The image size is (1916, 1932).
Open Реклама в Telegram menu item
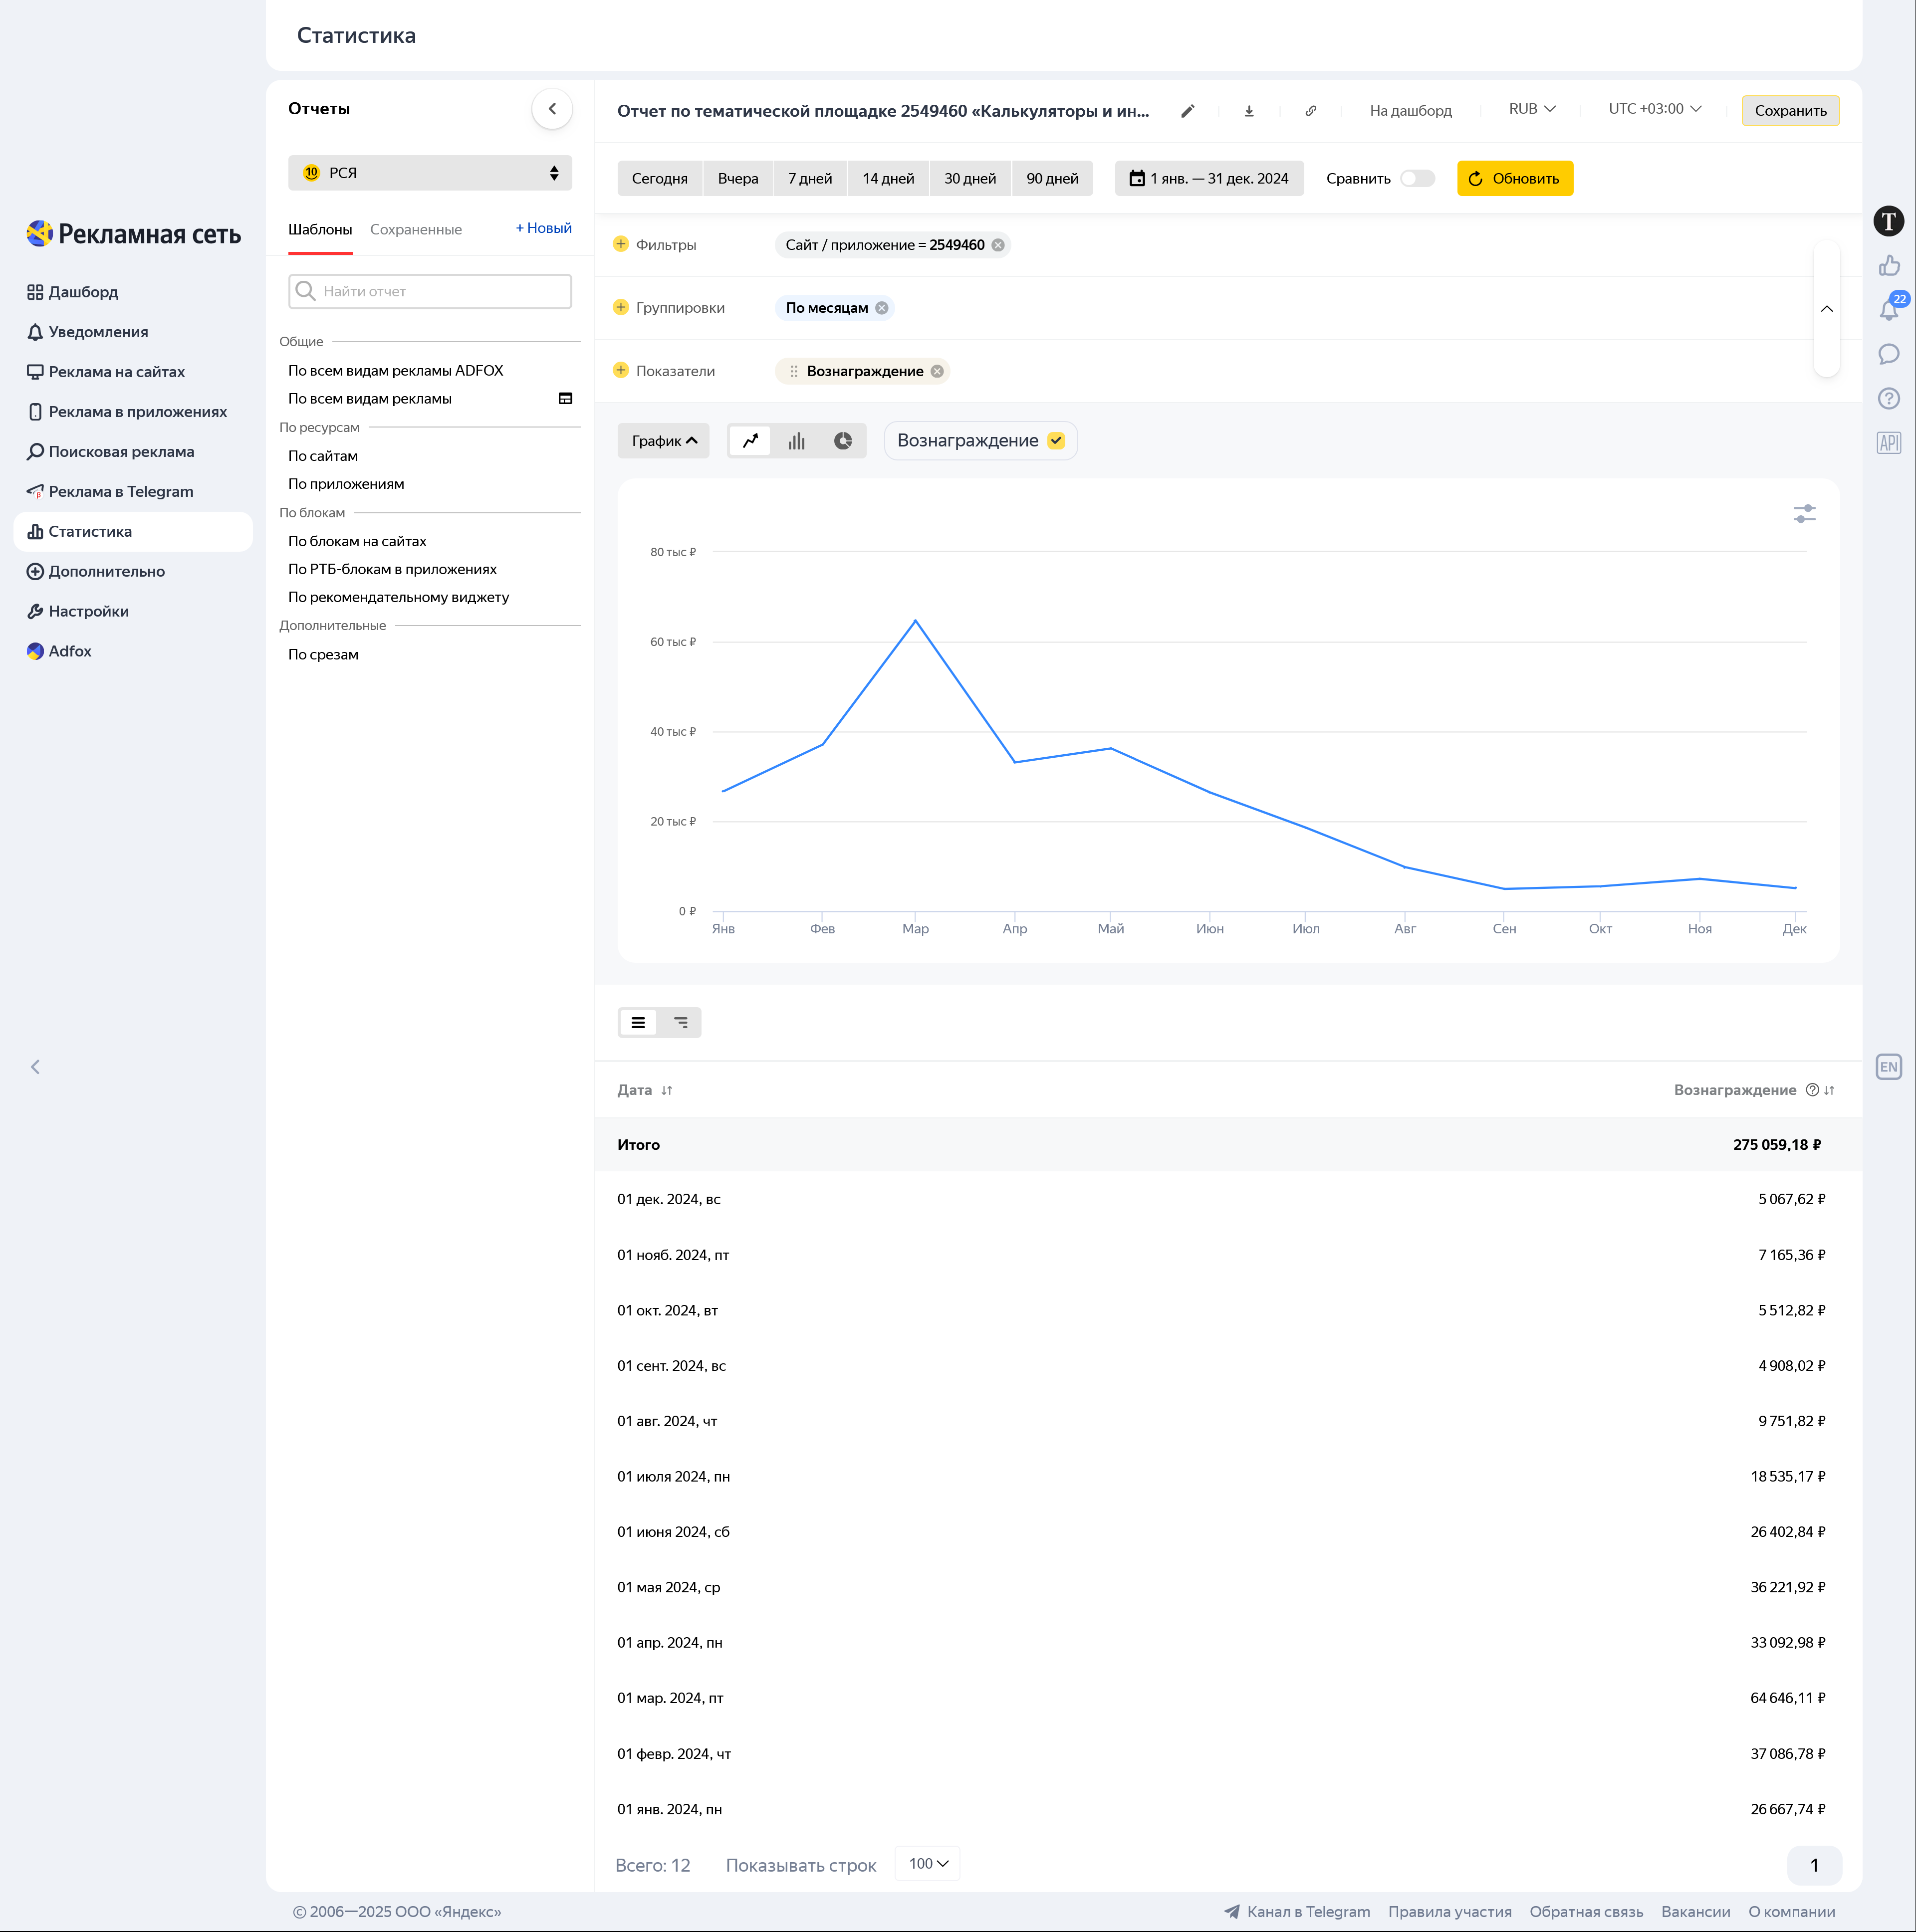121,491
